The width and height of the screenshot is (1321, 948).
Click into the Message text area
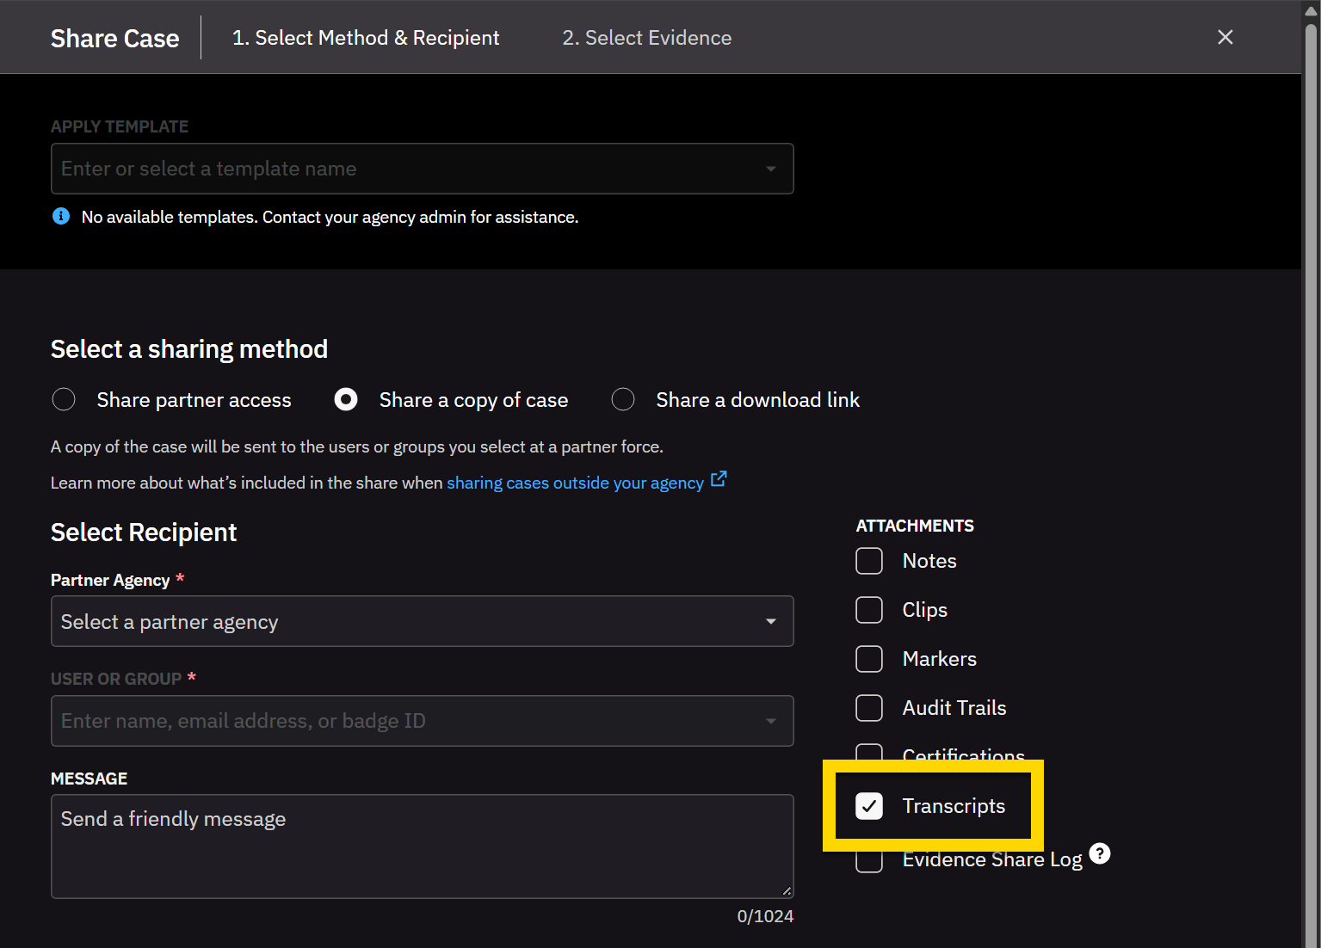(x=422, y=846)
